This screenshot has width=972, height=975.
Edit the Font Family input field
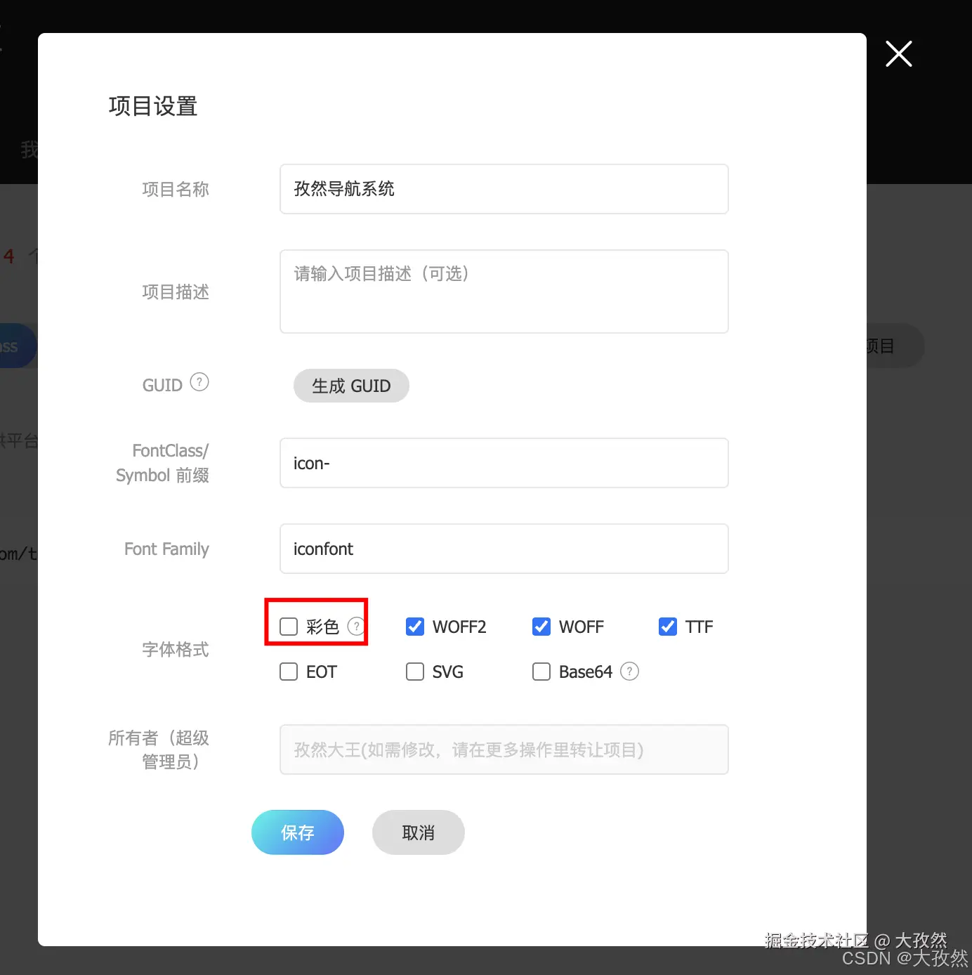pyautogui.click(x=504, y=549)
